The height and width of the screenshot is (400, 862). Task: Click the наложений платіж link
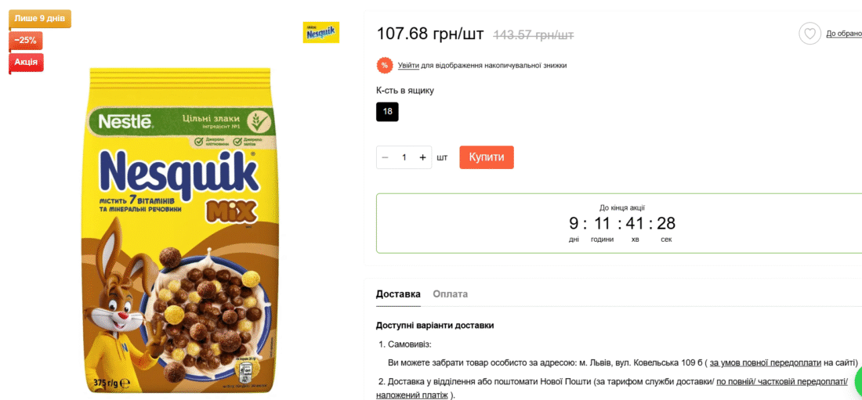tap(411, 395)
